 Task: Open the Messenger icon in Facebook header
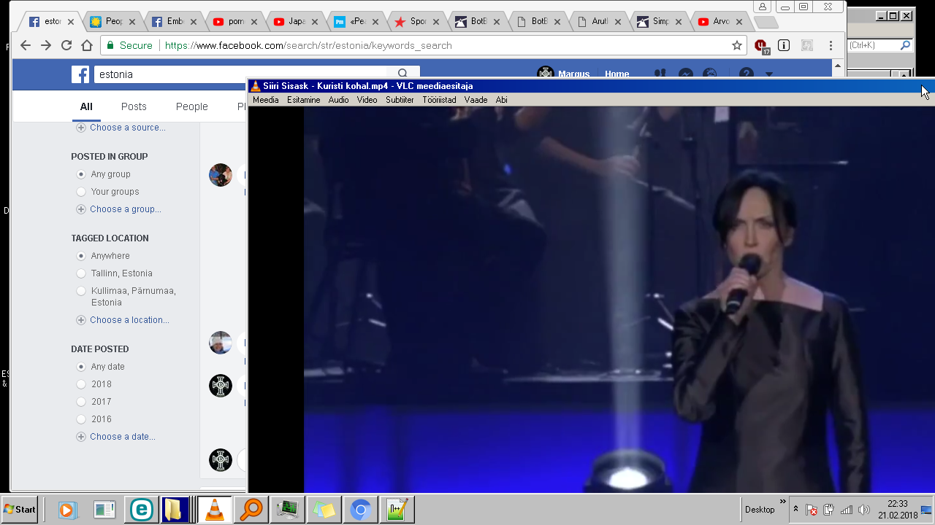pos(686,74)
